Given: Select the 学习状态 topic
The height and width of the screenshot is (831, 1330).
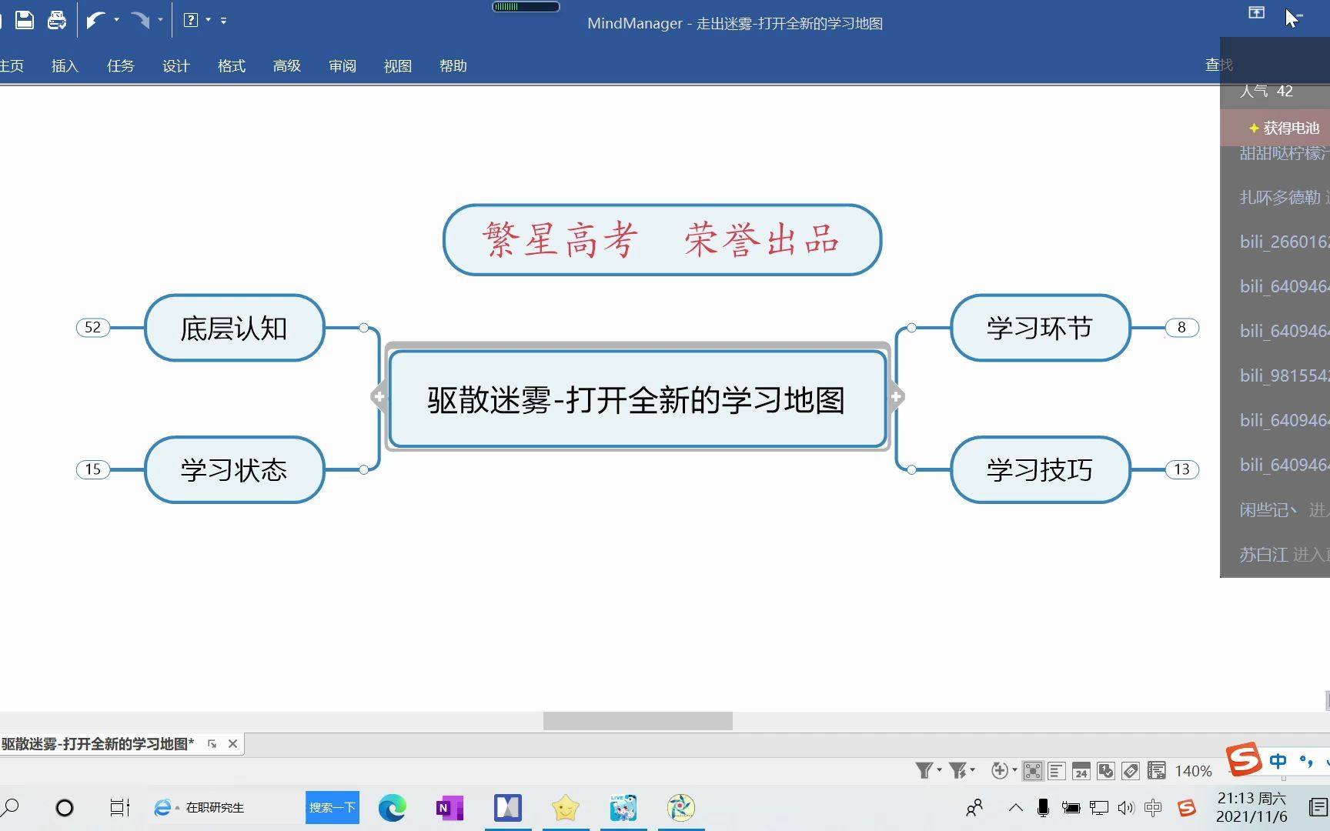Looking at the screenshot, I should [x=234, y=469].
